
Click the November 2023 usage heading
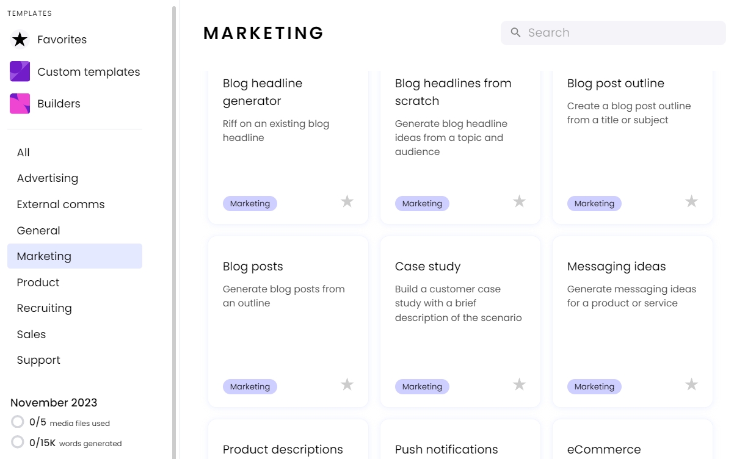pos(54,403)
